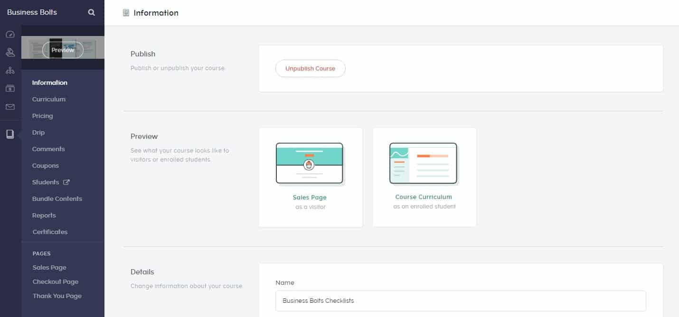Viewport: 679px width, 317px height.
Task: Click the emails envelope icon
Action: point(10,107)
